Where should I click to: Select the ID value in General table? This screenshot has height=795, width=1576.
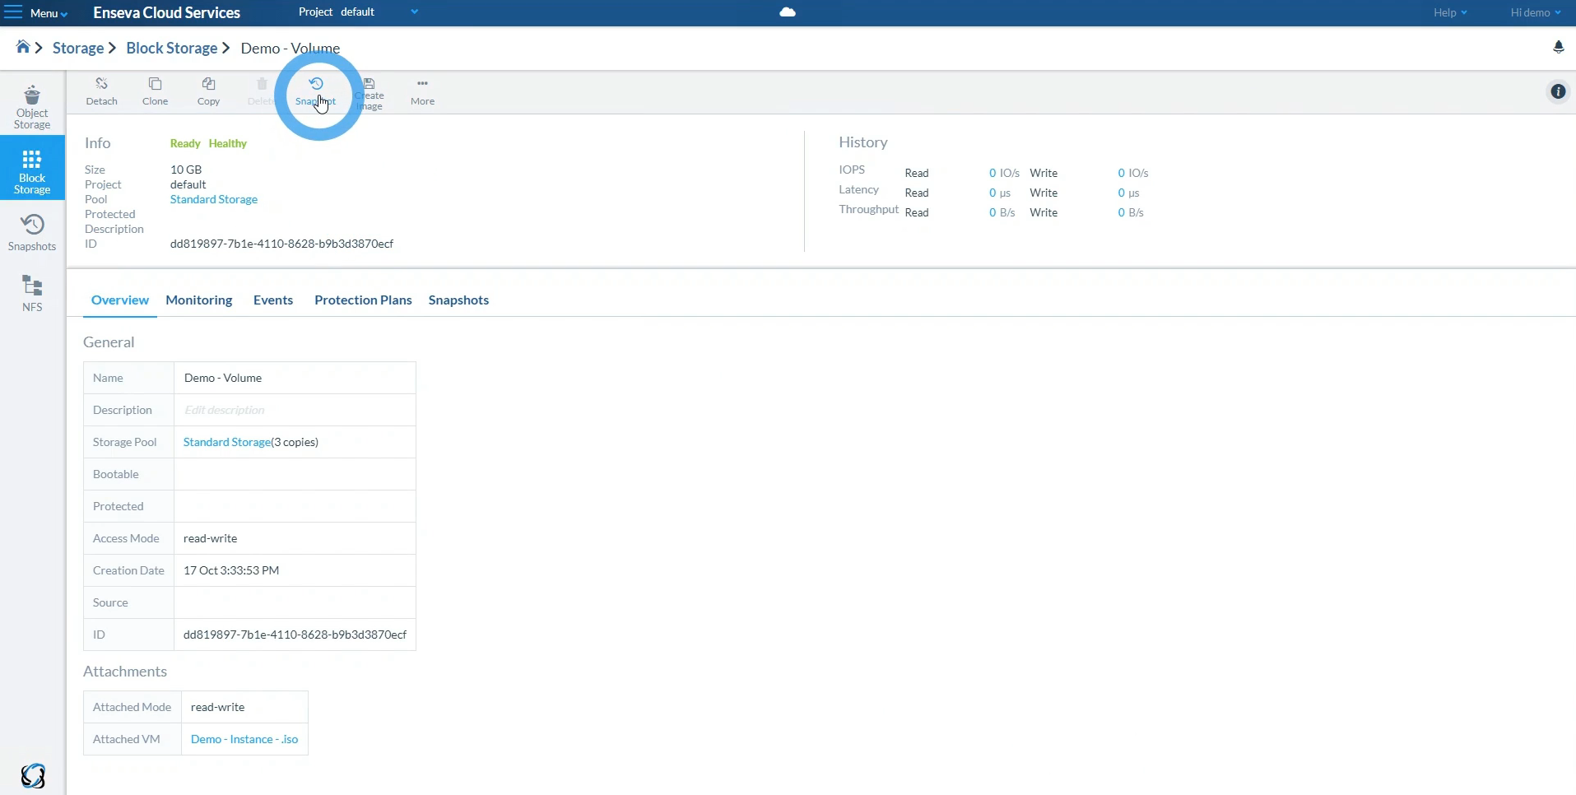click(295, 635)
